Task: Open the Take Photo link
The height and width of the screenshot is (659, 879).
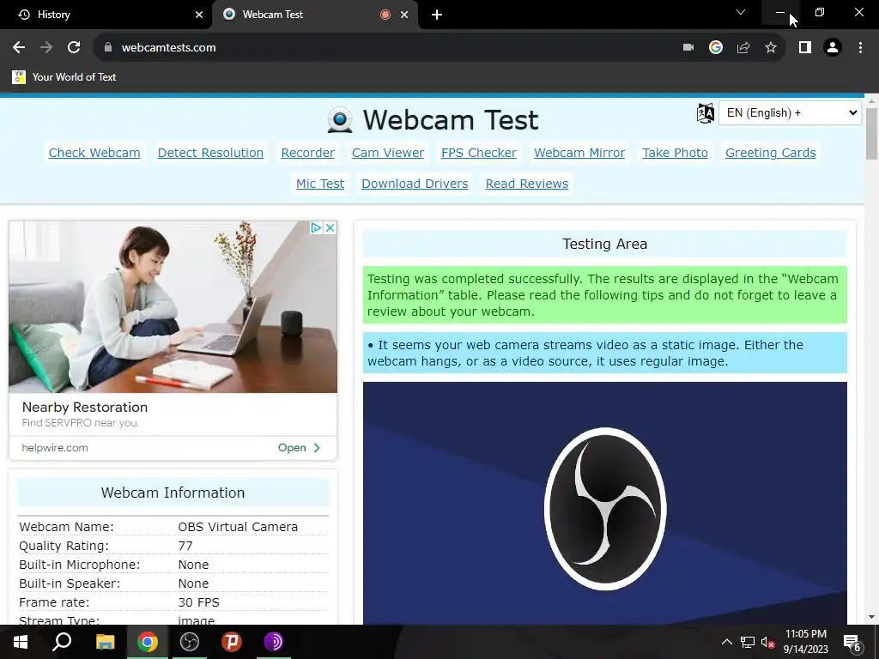Action: click(675, 153)
